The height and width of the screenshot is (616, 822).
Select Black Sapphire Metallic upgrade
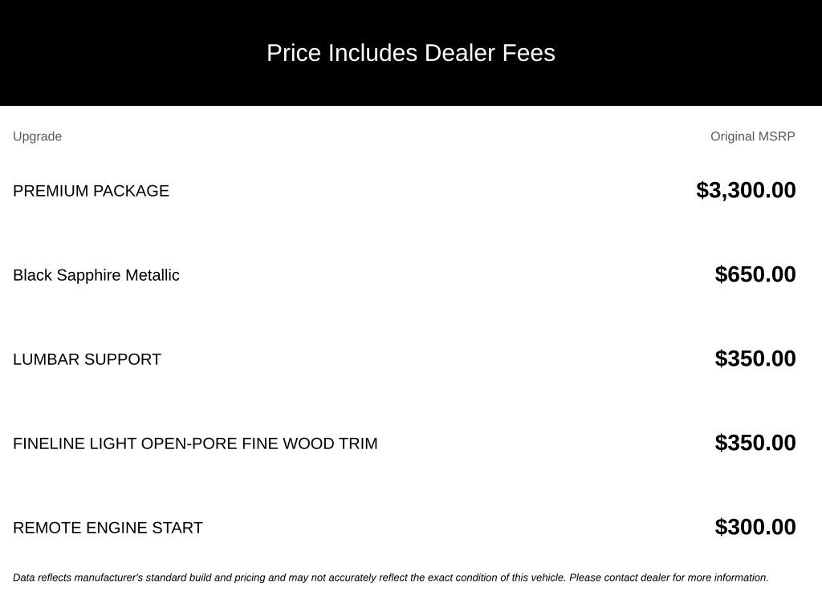pos(96,275)
